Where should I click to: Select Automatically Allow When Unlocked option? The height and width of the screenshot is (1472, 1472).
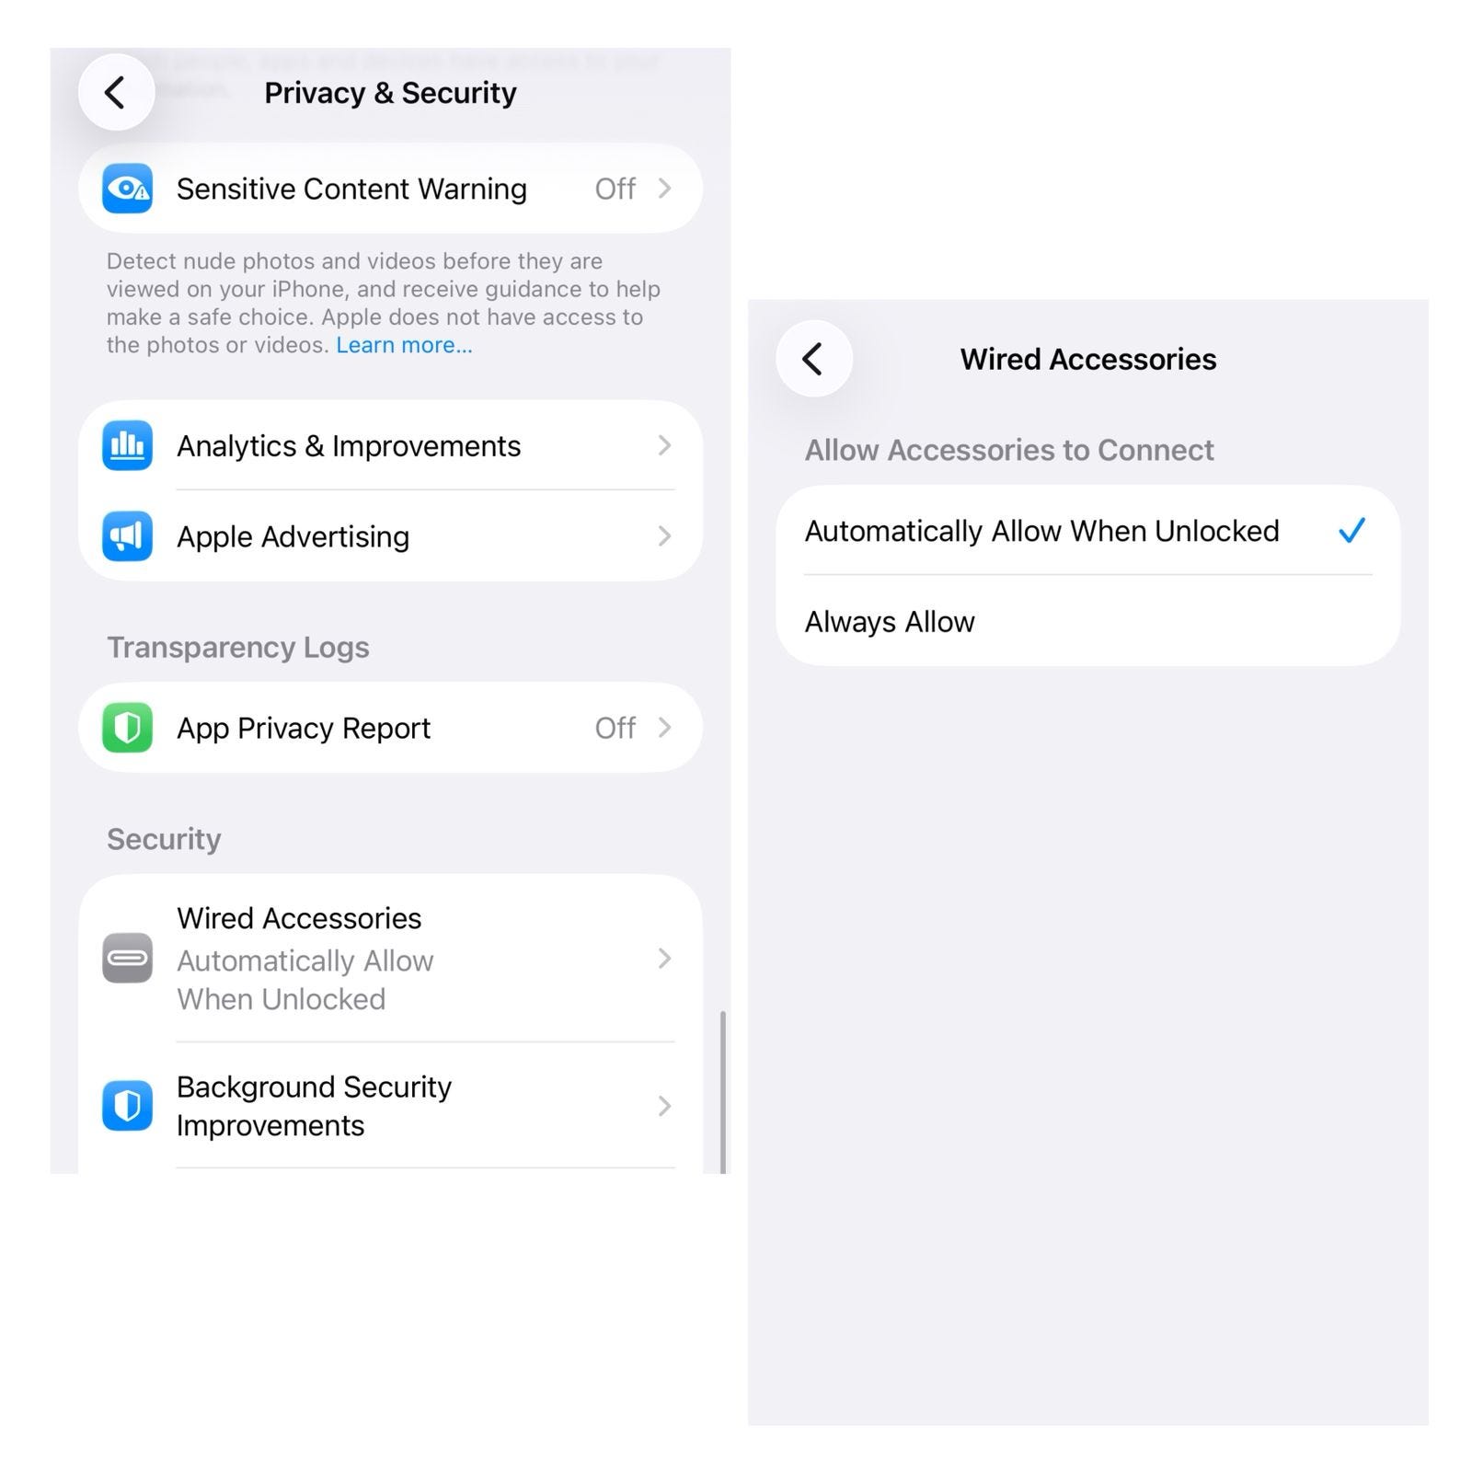1087,531
